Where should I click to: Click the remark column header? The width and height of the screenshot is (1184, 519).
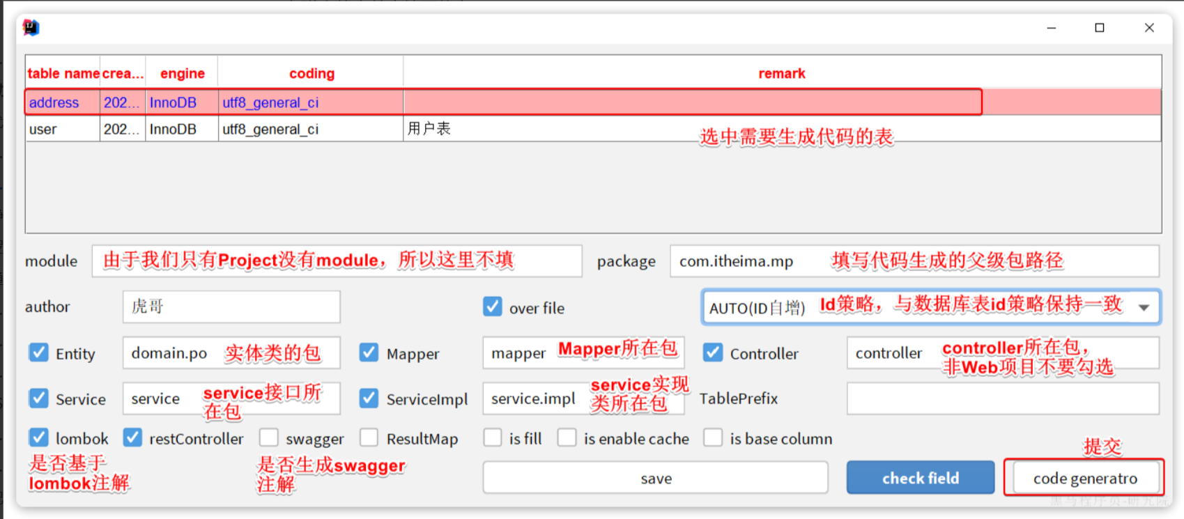782,73
